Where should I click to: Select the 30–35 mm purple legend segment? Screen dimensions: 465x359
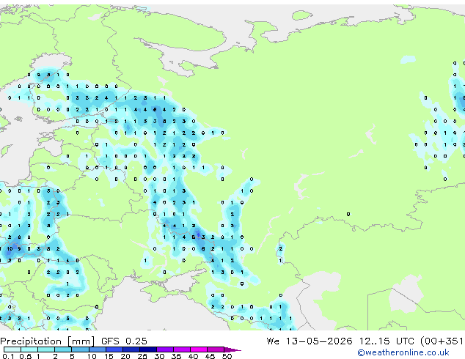(164, 349)
